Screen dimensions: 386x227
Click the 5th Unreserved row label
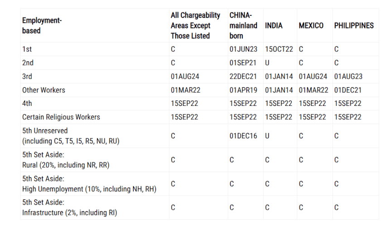tap(71, 136)
